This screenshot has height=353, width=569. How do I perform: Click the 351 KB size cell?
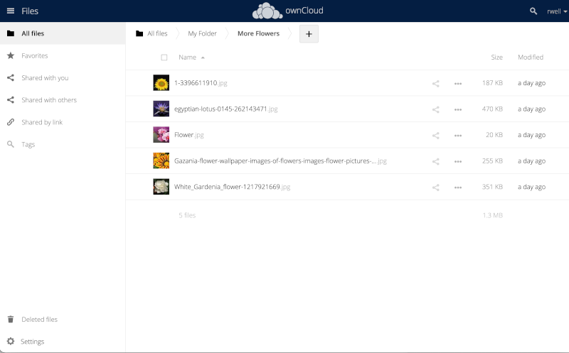click(492, 187)
